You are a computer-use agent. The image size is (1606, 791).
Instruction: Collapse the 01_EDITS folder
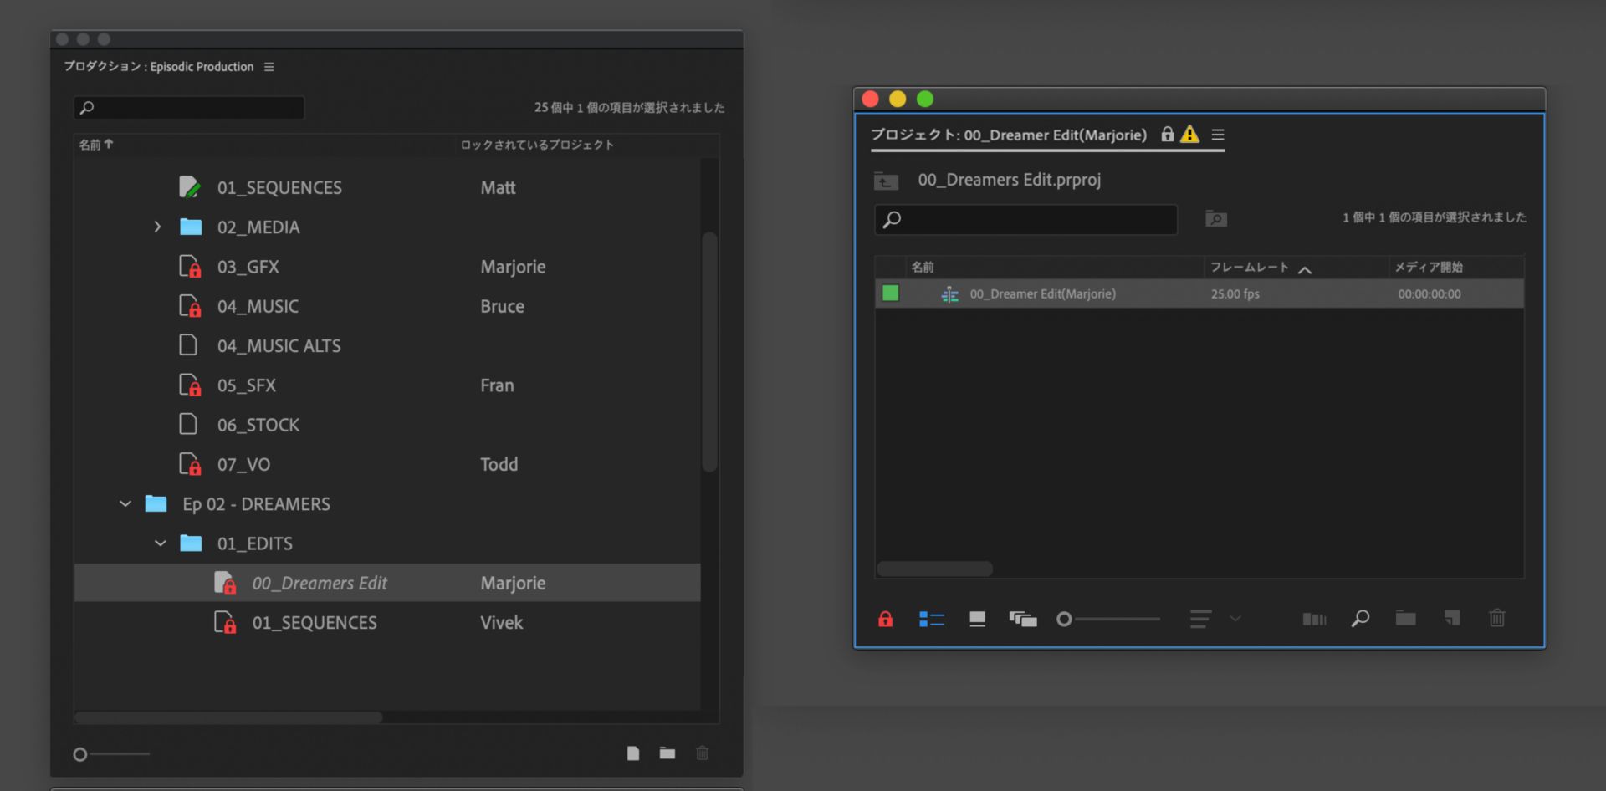coord(161,543)
